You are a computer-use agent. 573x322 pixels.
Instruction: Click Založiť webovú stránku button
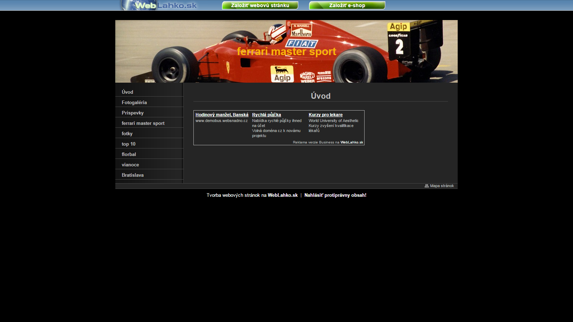[x=260, y=5]
